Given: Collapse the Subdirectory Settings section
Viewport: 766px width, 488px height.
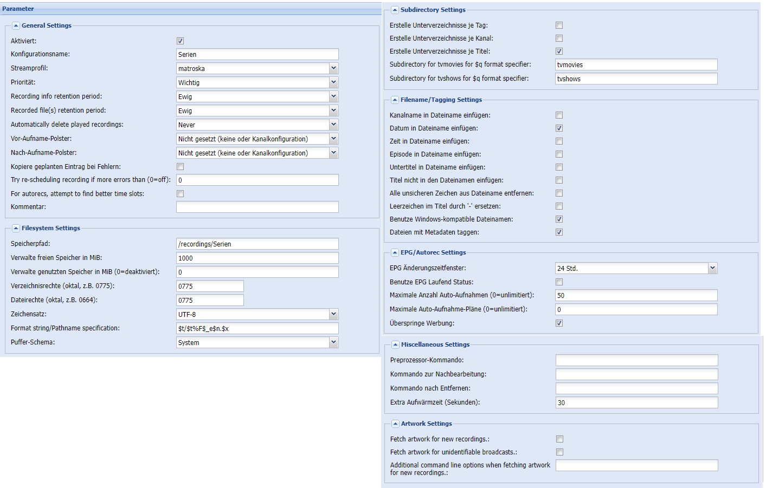Looking at the screenshot, I should [x=395, y=10].
